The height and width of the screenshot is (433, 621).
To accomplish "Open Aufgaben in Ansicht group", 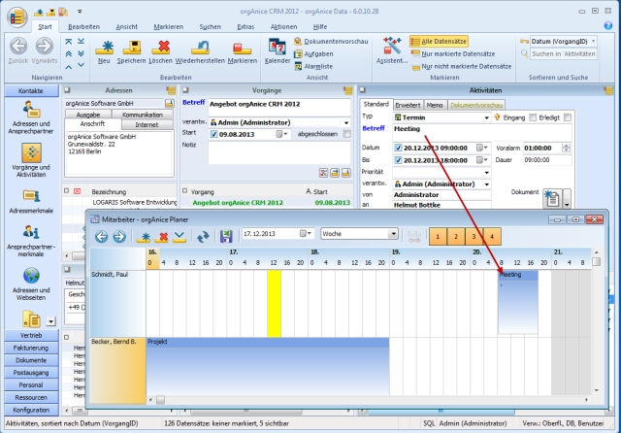I will tap(313, 53).
